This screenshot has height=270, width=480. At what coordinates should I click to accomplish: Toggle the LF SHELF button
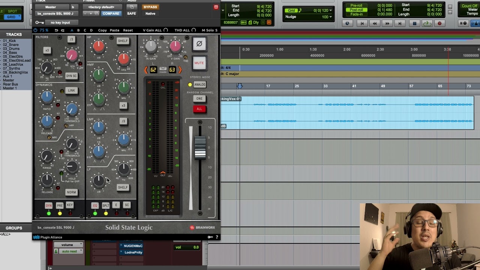pyautogui.click(x=123, y=187)
